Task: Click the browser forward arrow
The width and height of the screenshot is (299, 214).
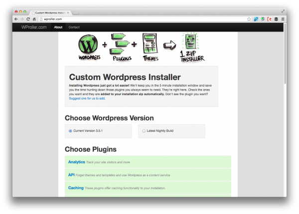Action: pos(22,19)
